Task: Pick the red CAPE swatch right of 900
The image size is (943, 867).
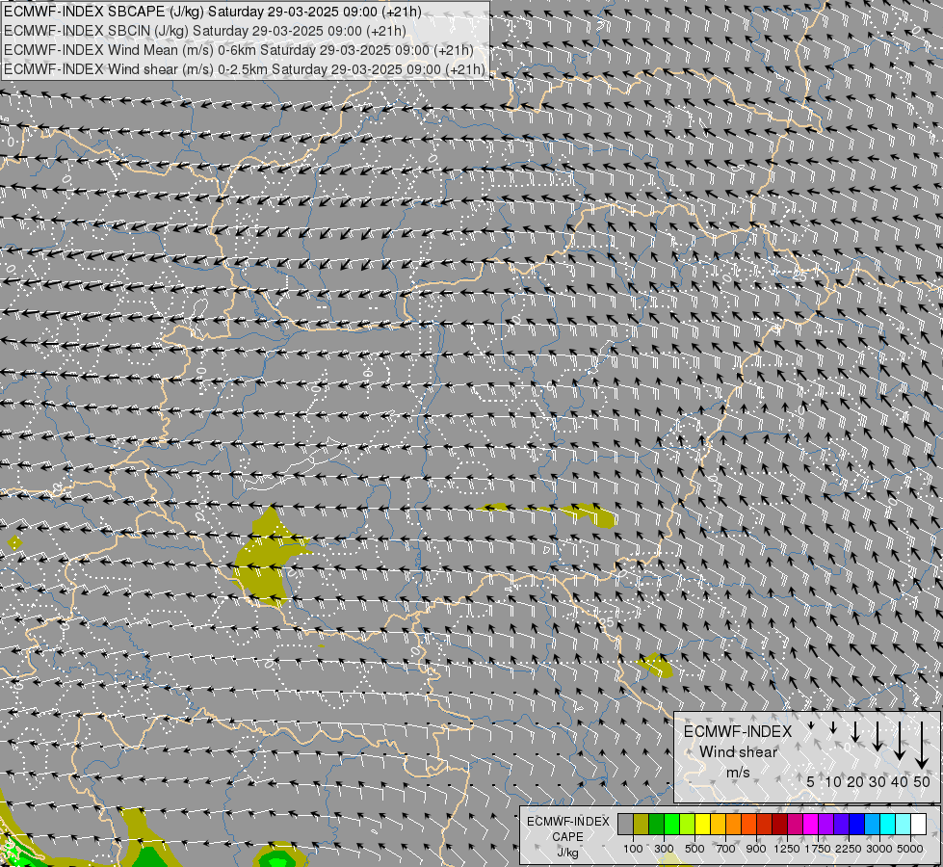Action: click(x=765, y=824)
